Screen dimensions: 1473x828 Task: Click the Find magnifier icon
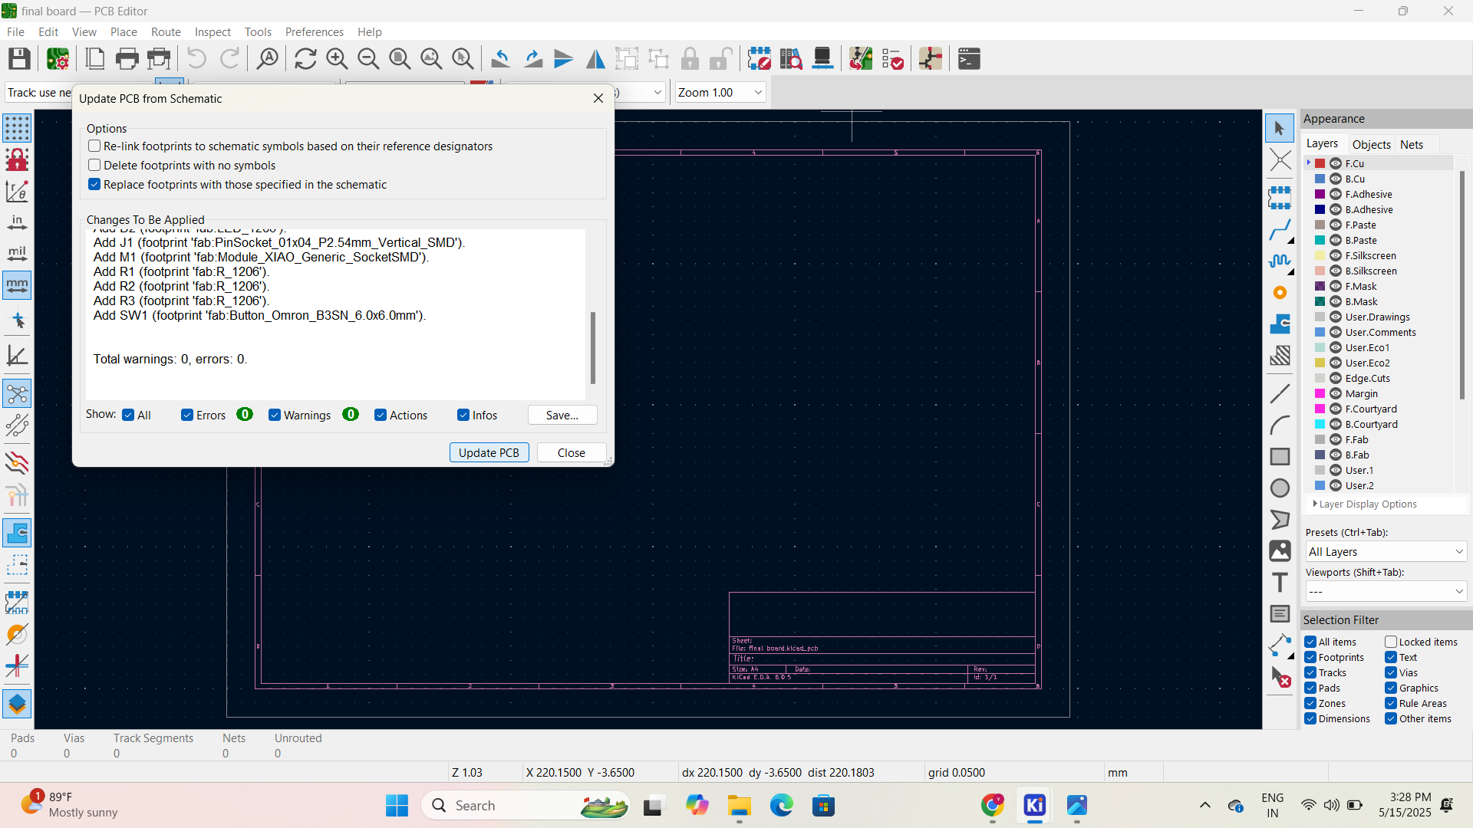tap(267, 59)
